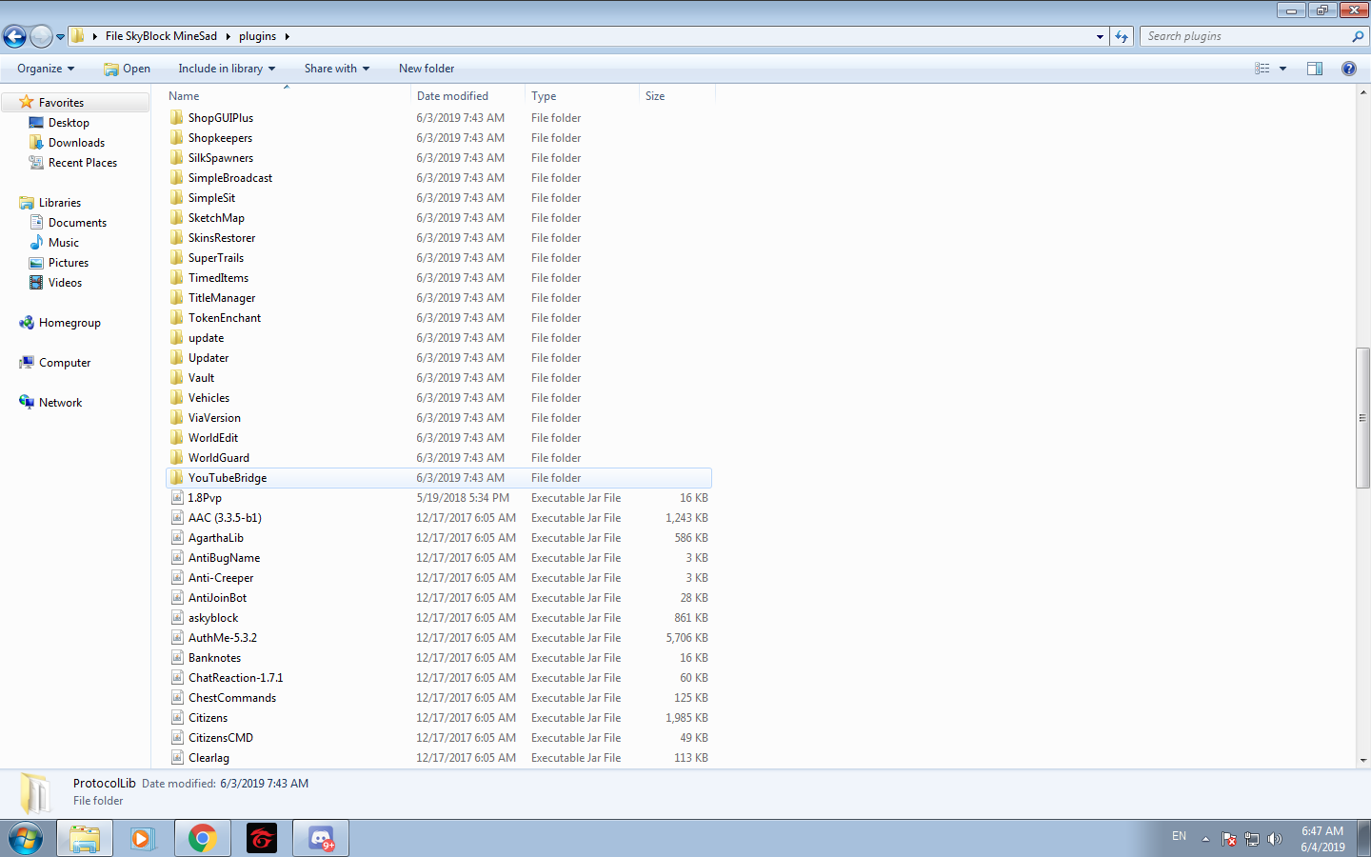This screenshot has height=857, width=1371.
Task: Select the AAC (3.3.5-b1) jar icon
Action: pos(177,518)
